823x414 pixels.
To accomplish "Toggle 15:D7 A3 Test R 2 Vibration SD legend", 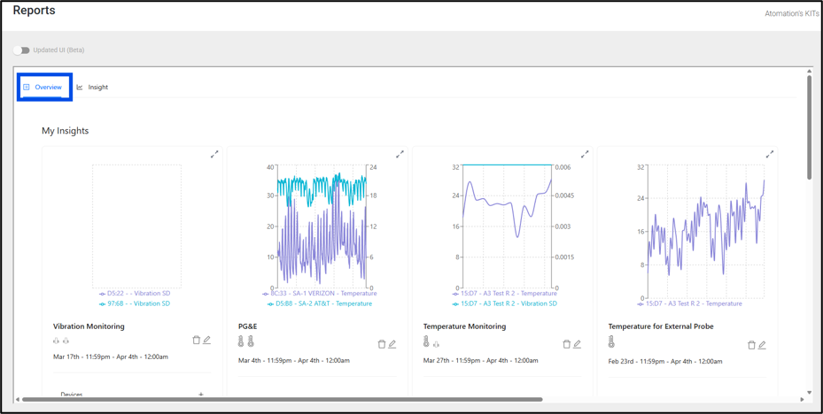I will pyautogui.click(x=504, y=303).
